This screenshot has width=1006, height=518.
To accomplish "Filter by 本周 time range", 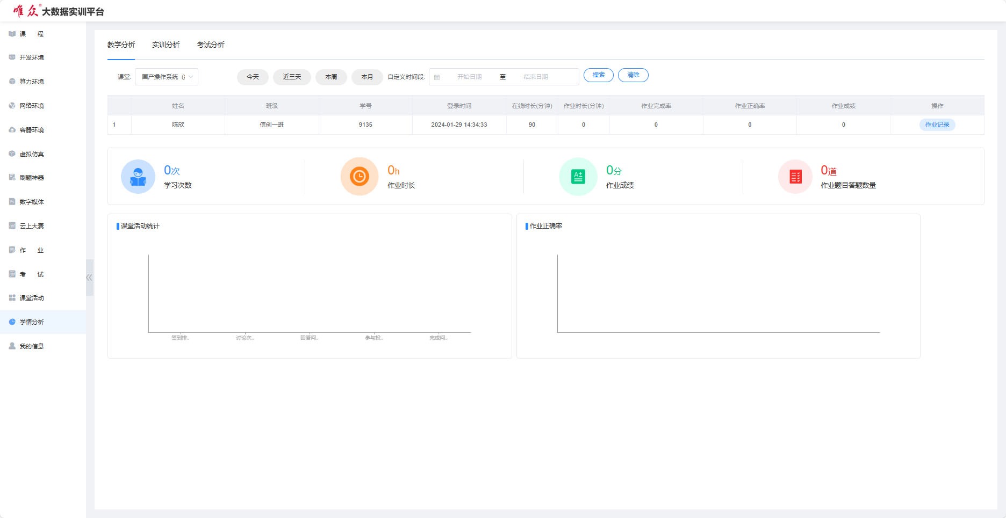I will coord(331,77).
